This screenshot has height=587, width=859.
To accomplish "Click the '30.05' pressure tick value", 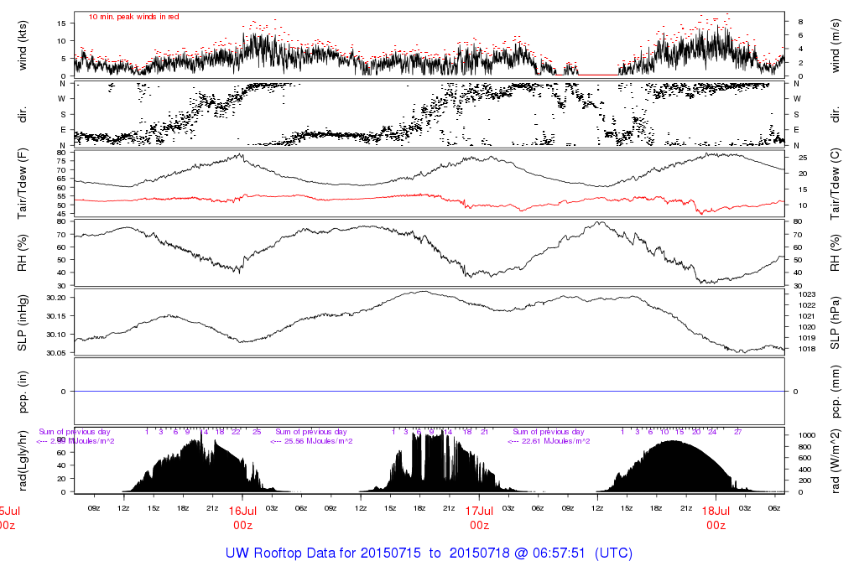I will pyautogui.click(x=56, y=353).
